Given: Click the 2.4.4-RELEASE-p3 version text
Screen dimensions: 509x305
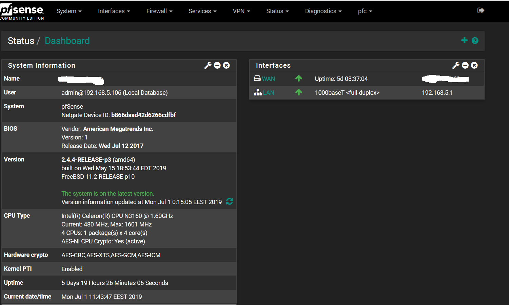Looking at the screenshot, I should click(x=86, y=160).
